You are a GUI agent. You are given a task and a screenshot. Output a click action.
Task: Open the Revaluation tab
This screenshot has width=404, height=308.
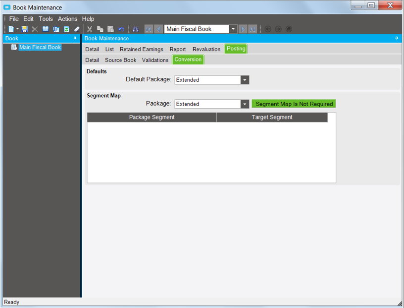tap(206, 49)
